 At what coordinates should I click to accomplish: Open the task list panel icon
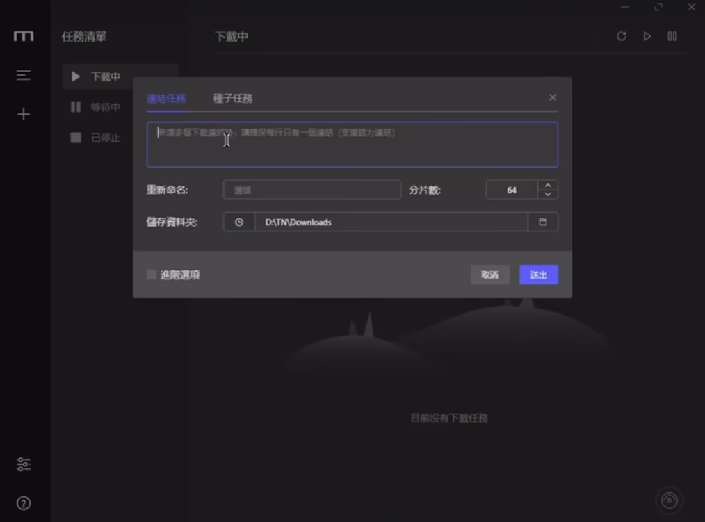[23, 75]
